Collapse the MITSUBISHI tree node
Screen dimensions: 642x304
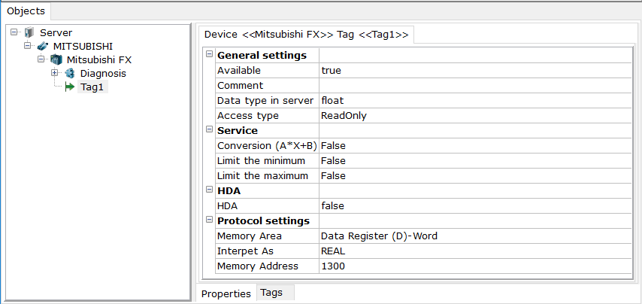click(27, 45)
